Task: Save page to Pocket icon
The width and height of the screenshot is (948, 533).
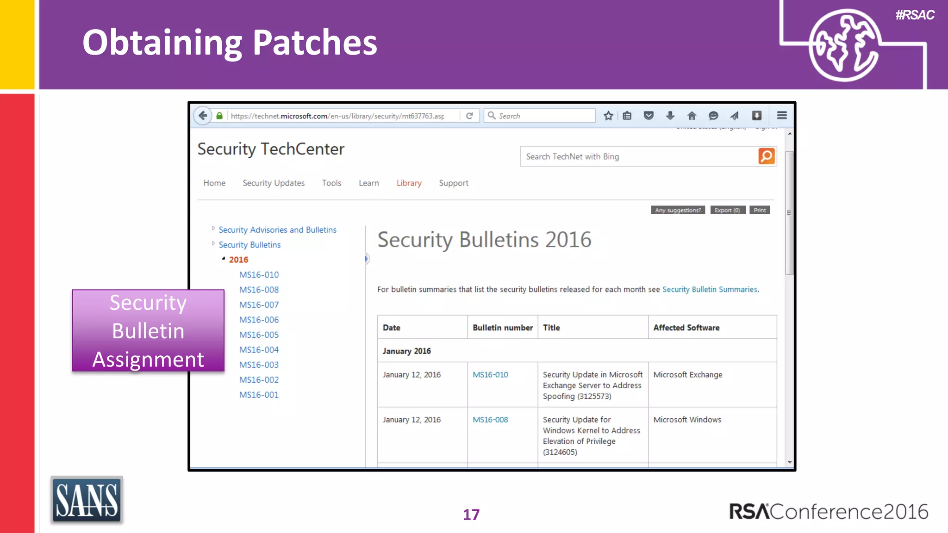Action: (x=649, y=116)
